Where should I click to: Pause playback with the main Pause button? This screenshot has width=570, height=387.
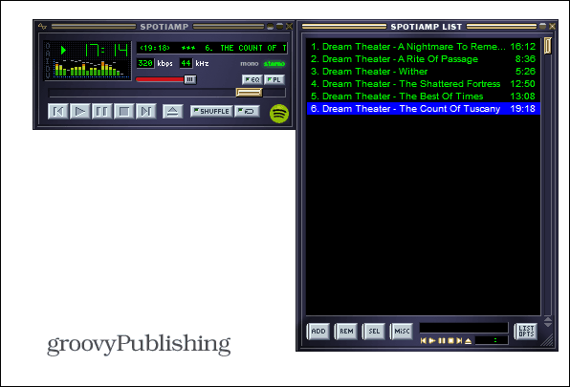point(101,111)
